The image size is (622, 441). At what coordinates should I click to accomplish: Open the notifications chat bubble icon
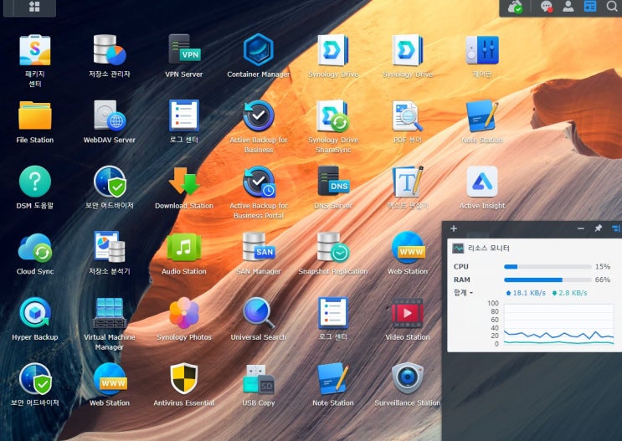tap(547, 7)
